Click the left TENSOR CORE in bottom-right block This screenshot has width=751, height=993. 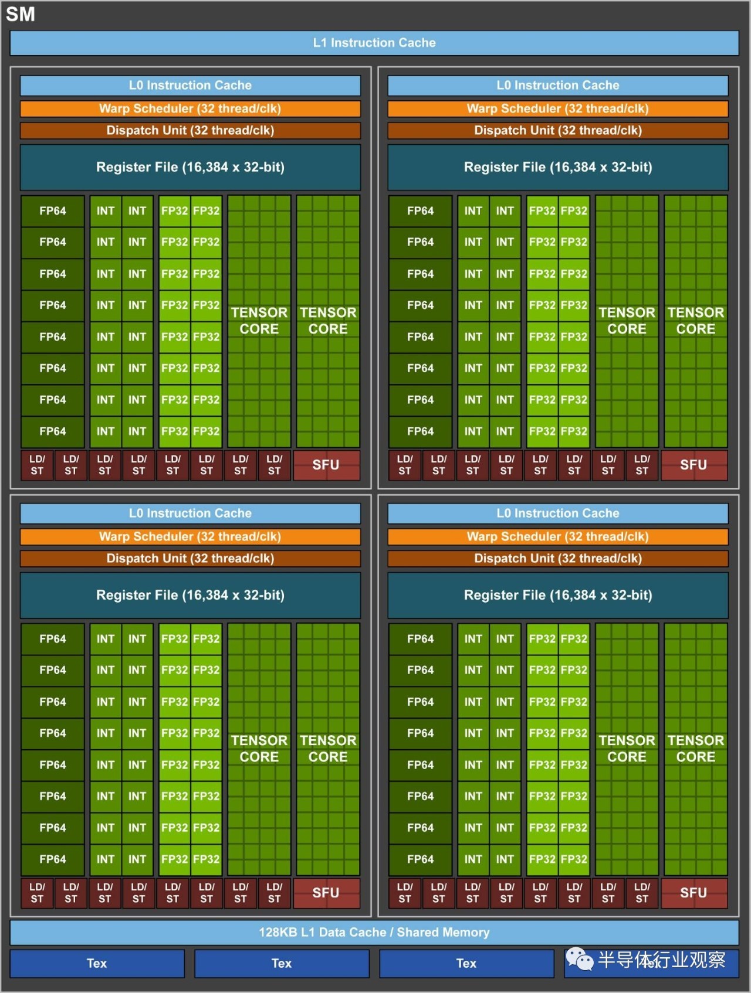627,749
